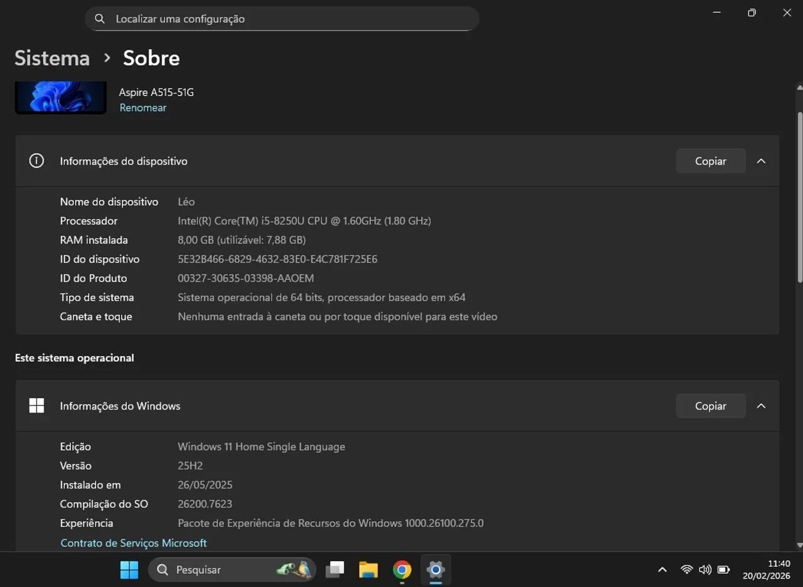This screenshot has height=587, width=803.
Task: Show hidden icons in the system tray
Action: (662, 569)
